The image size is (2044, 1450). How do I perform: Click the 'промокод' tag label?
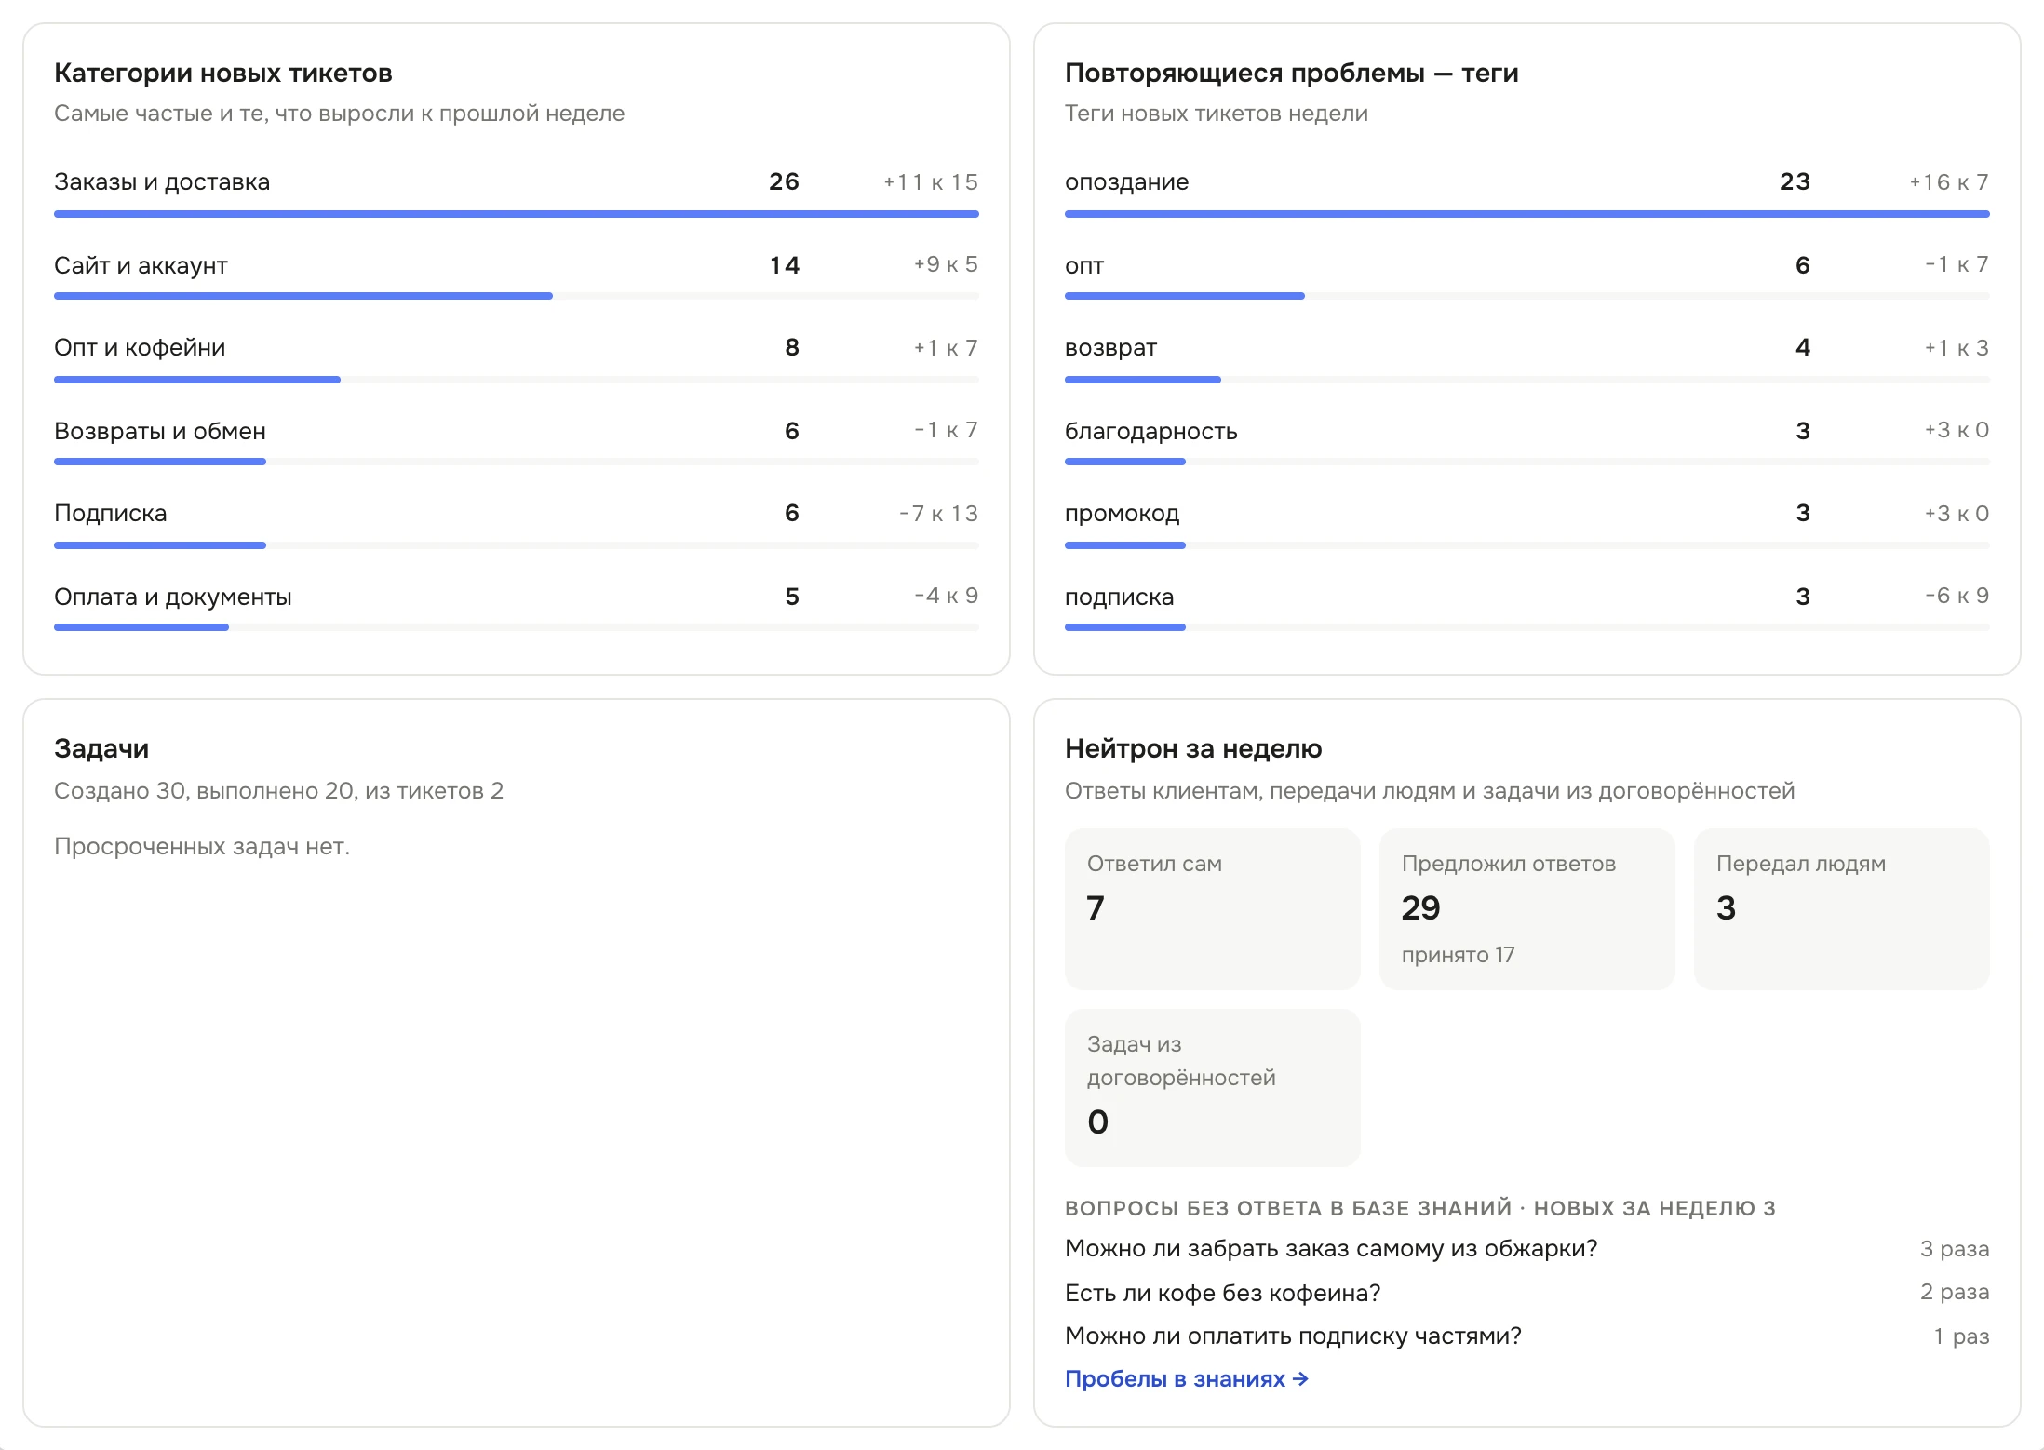click(x=1122, y=513)
